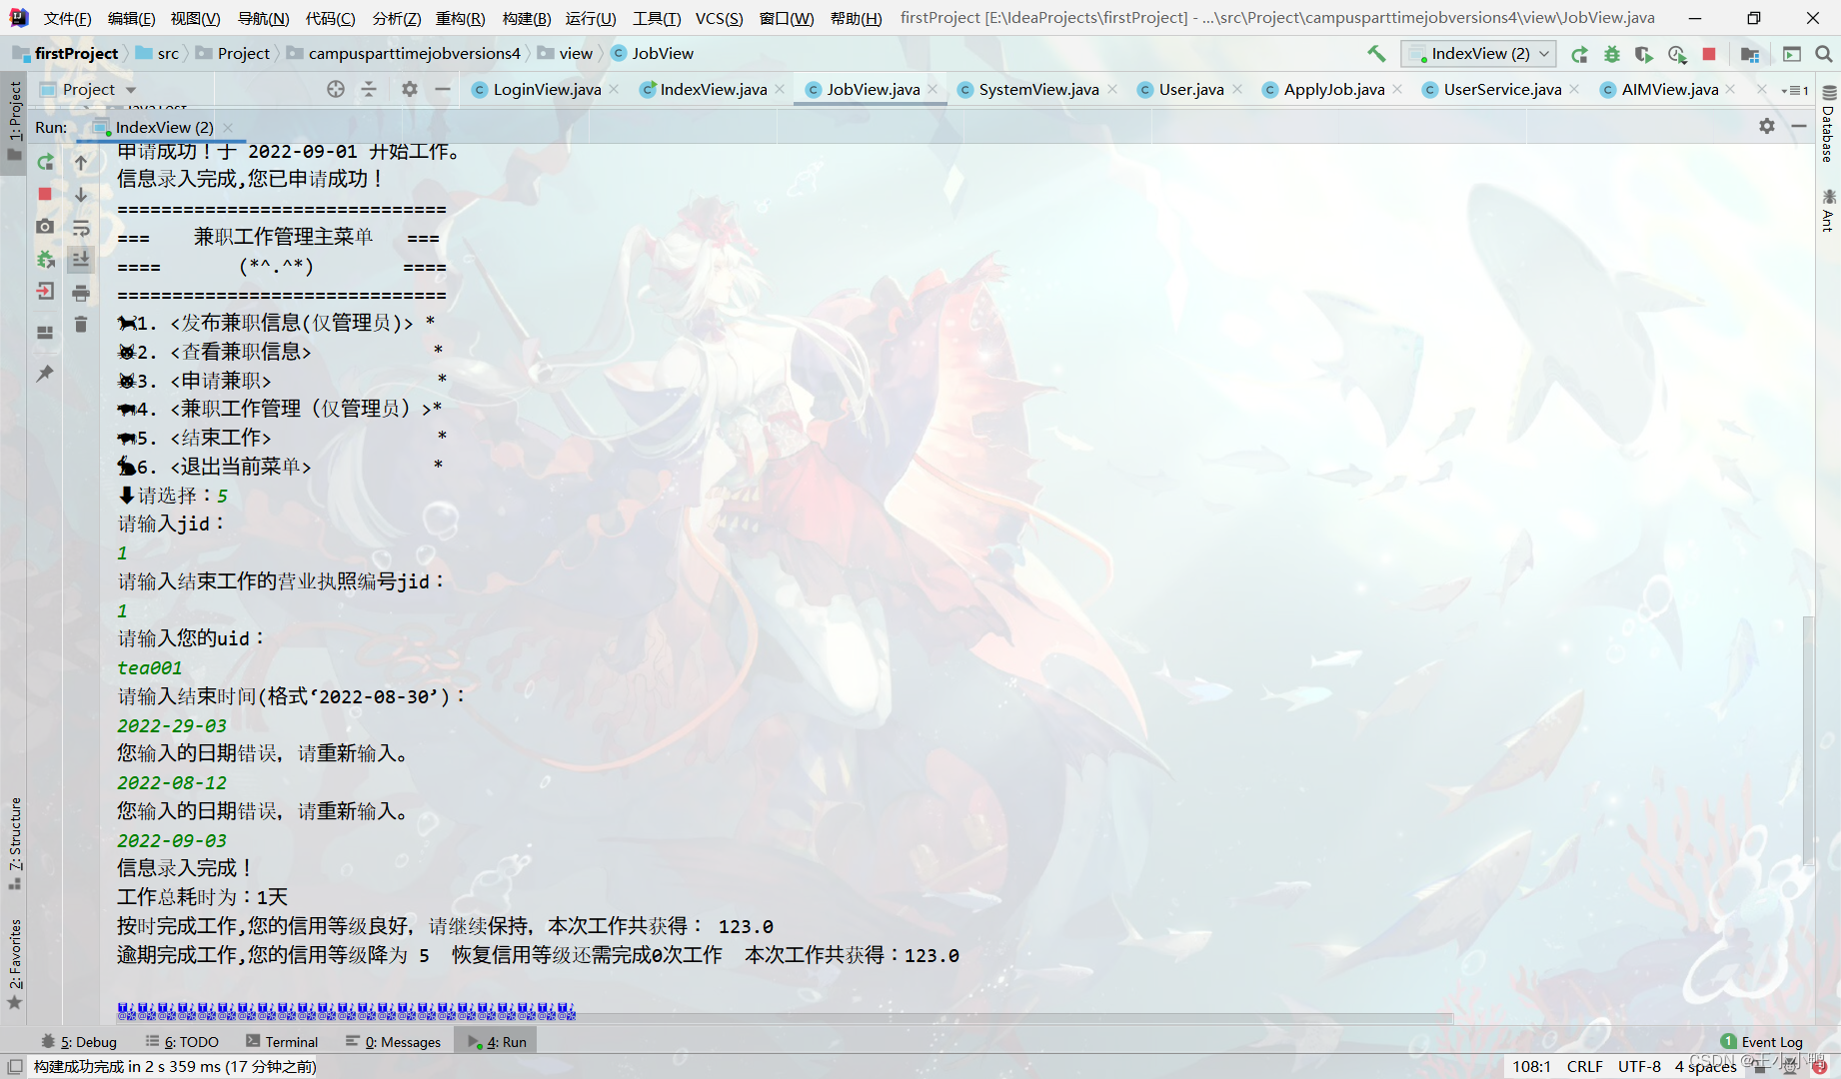The height and width of the screenshot is (1079, 1841).
Task: Open the 帮助(H) menu
Action: coord(856,18)
